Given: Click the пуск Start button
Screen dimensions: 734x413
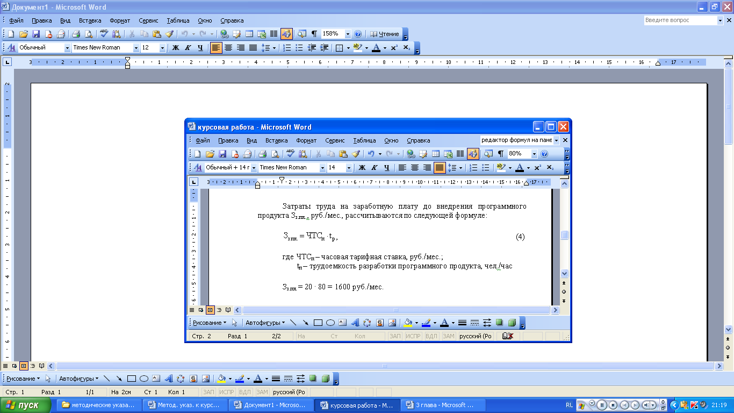Looking at the screenshot, I should point(26,405).
